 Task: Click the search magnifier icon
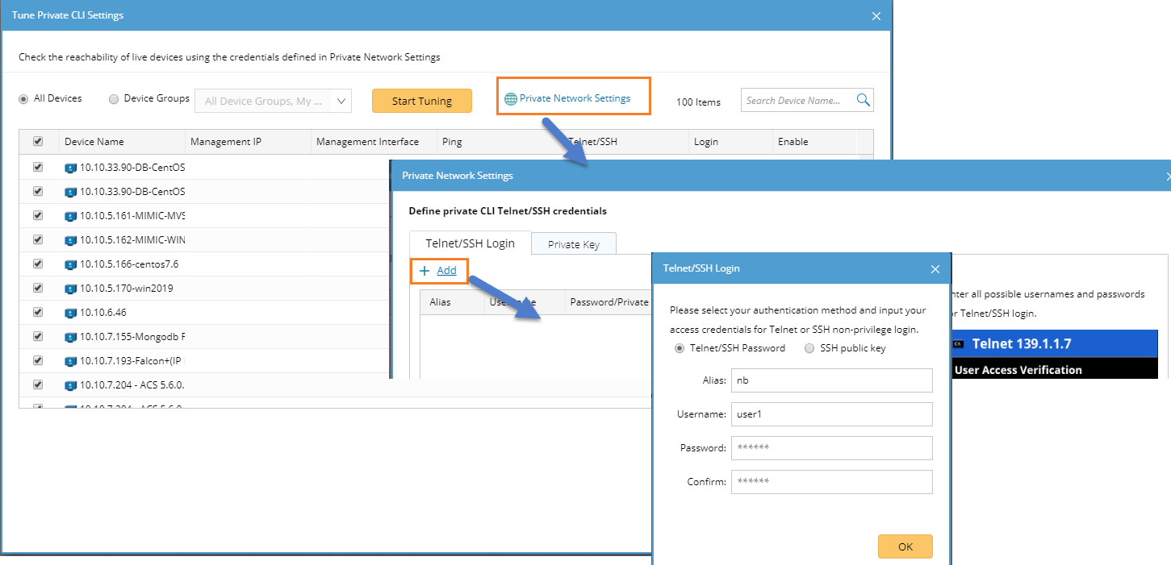pos(863,100)
